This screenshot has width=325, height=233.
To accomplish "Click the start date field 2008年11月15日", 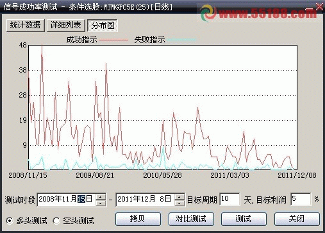I will tap(67, 200).
